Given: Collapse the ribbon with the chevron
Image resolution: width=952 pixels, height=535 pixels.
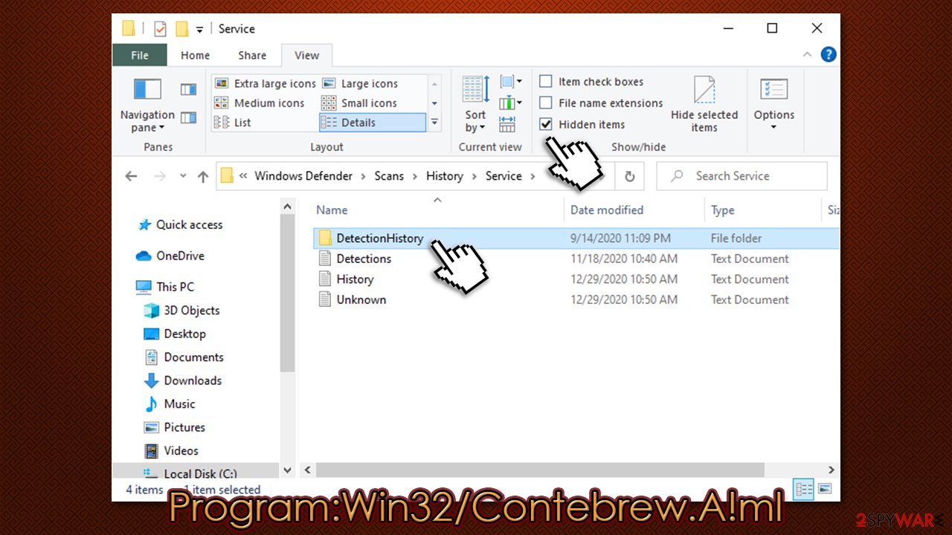Looking at the screenshot, I should (x=807, y=54).
